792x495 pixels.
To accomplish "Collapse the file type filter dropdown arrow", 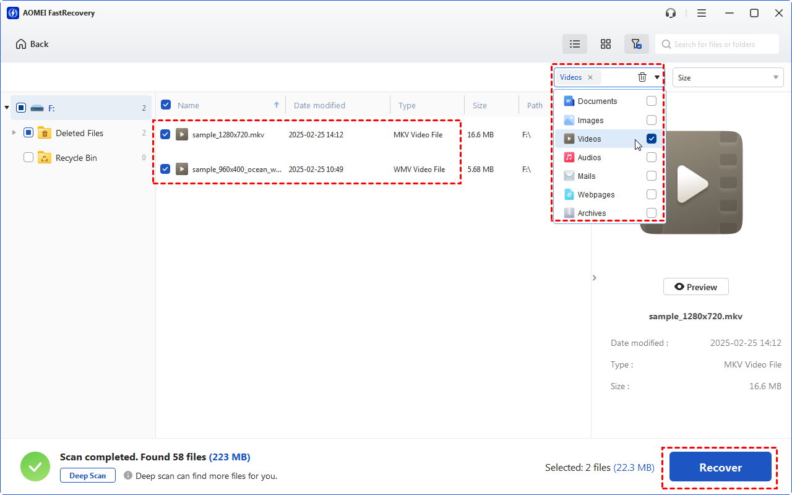I will [x=657, y=77].
